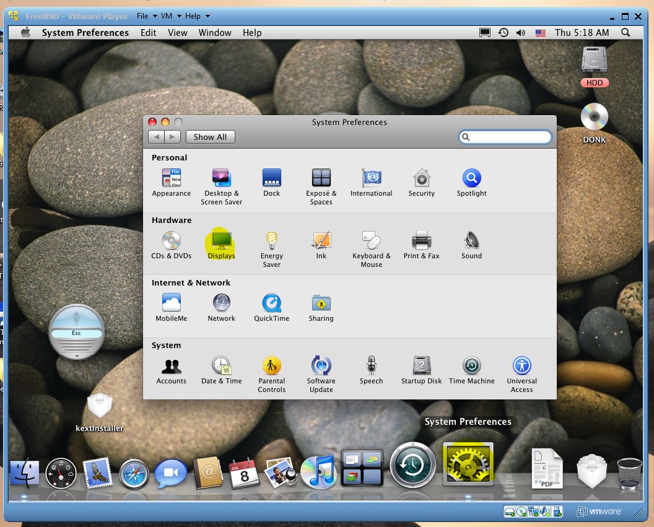Click the US flag input menu
This screenshot has width=654, height=527.
[540, 33]
